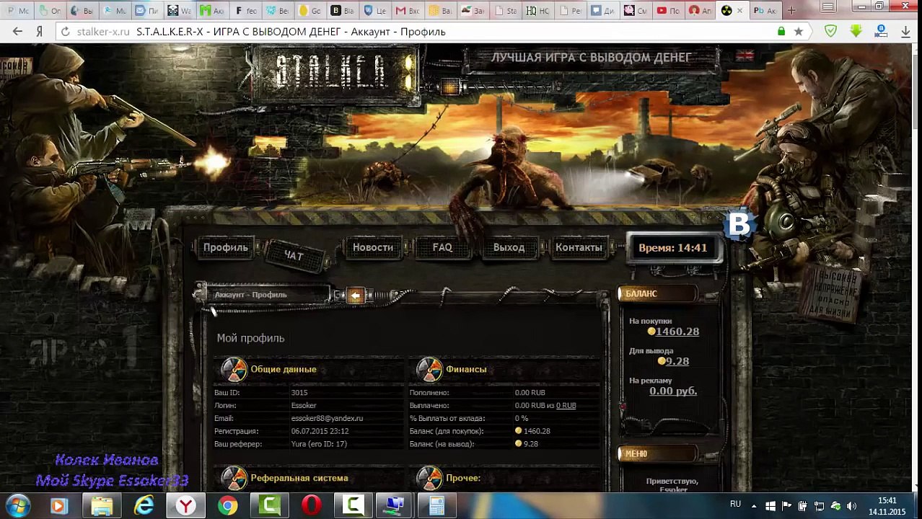Click the Мой профиль heading

click(250, 338)
